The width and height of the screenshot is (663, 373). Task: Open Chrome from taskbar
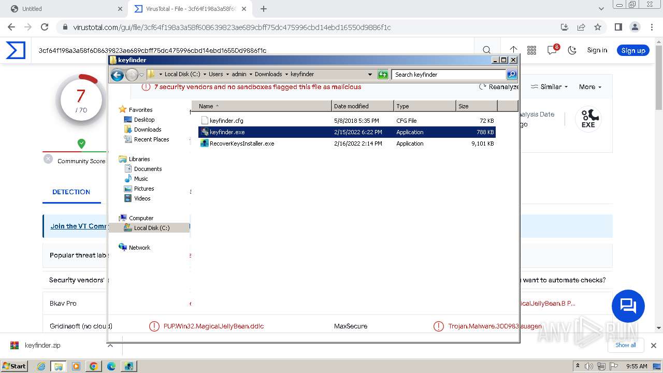pos(93,366)
